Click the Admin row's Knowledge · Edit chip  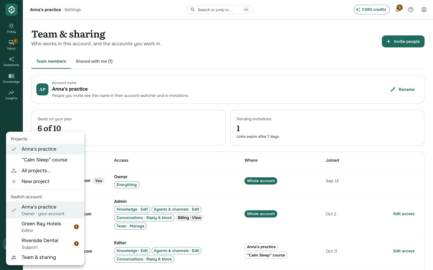132,209
